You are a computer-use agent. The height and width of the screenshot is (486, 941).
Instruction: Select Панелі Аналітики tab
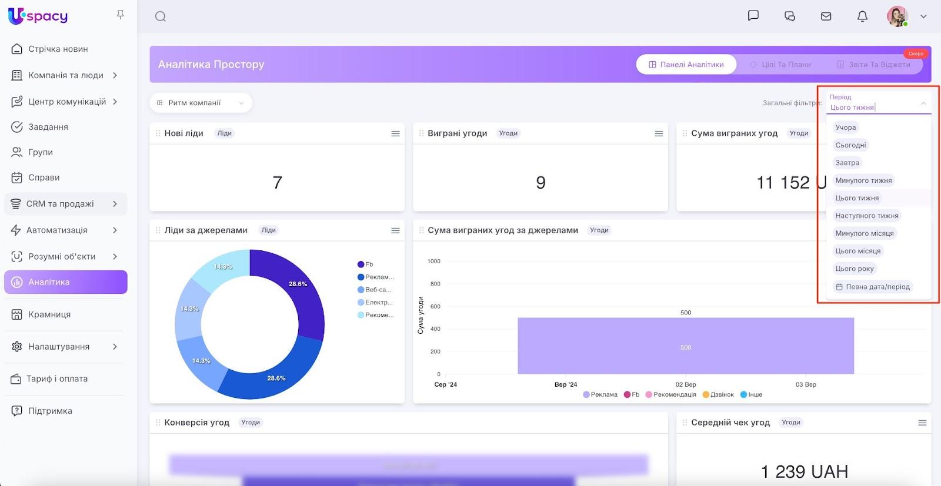coord(686,65)
